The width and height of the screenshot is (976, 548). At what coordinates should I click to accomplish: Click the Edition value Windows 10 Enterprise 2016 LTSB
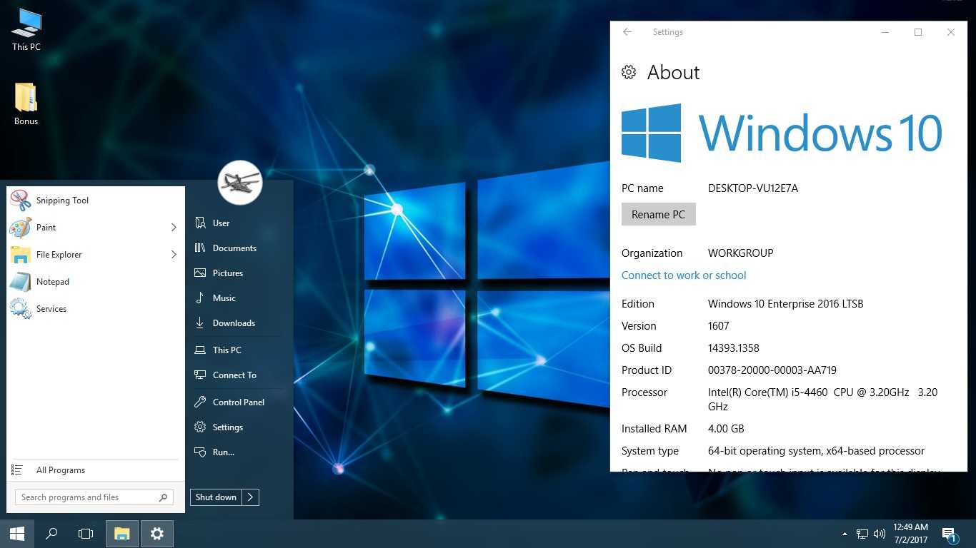(x=786, y=304)
